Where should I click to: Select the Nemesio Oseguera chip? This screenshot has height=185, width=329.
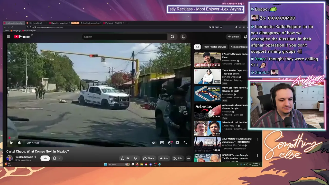[239, 47]
